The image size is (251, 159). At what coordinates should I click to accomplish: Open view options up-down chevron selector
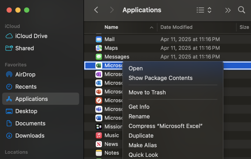(210, 10)
